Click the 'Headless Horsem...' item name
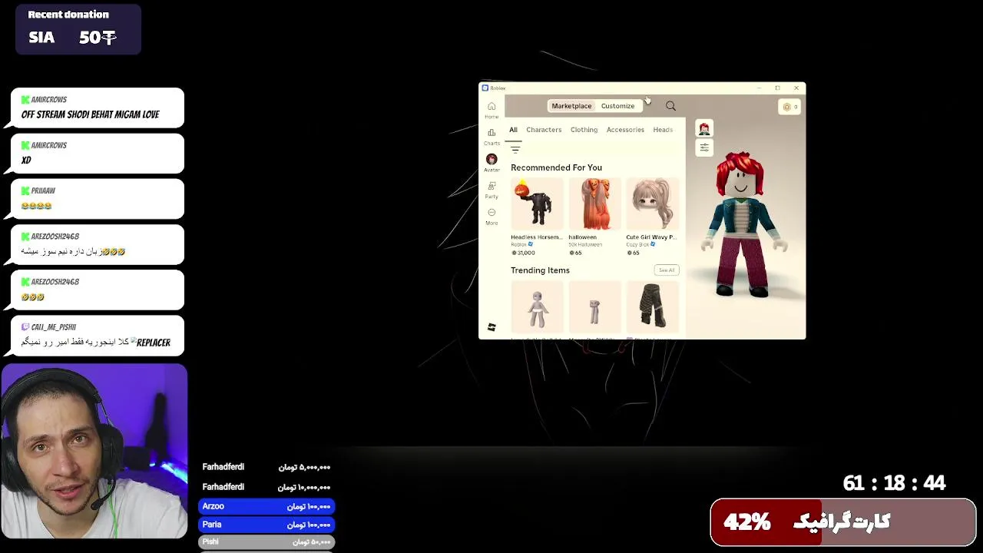The image size is (983, 553). pos(536,237)
